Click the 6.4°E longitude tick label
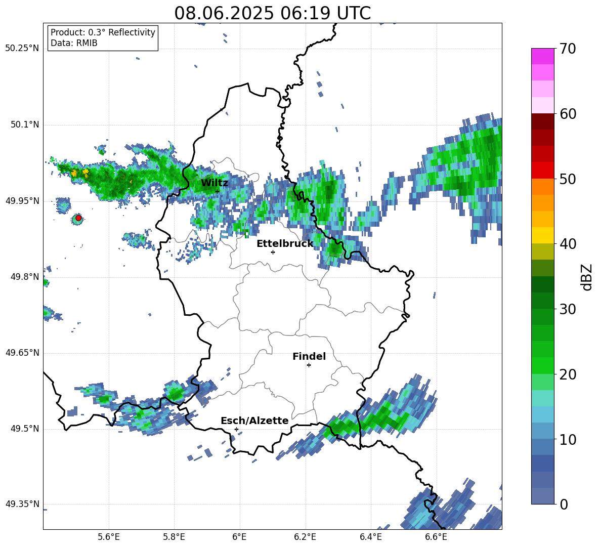This screenshot has height=547, width=599. [370, 537]
